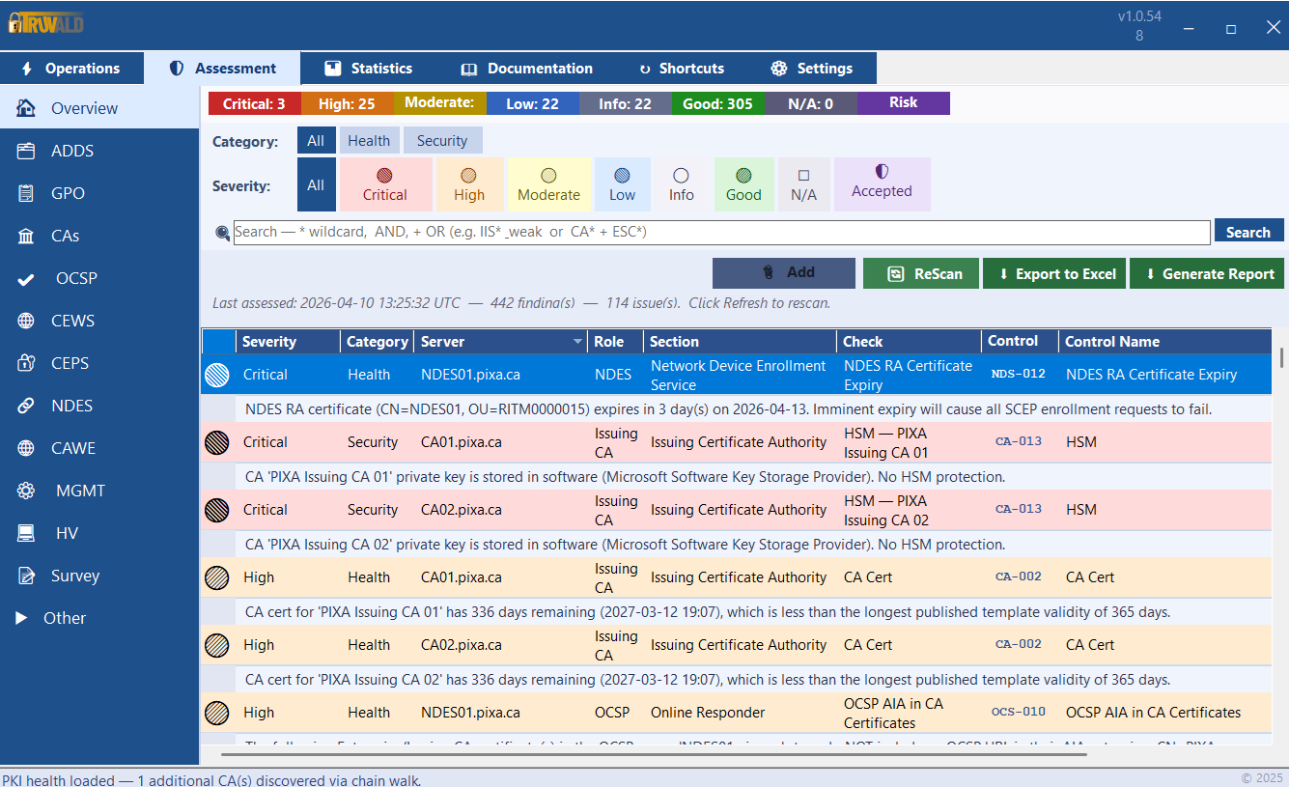The width and height of the screenshot is (1289, 787).
Task: Open the Documentation tab
Action: 527,69
